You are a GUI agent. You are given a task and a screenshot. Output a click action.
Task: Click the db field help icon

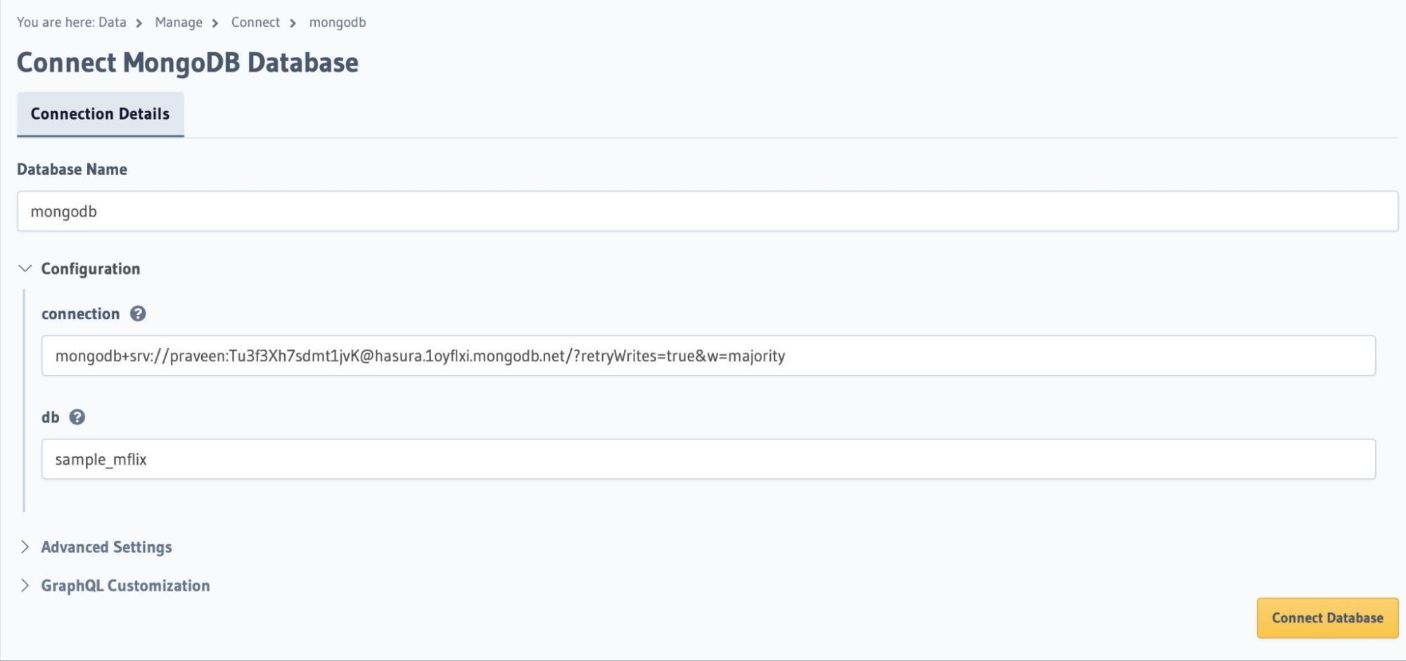click(x=77, y=417)
